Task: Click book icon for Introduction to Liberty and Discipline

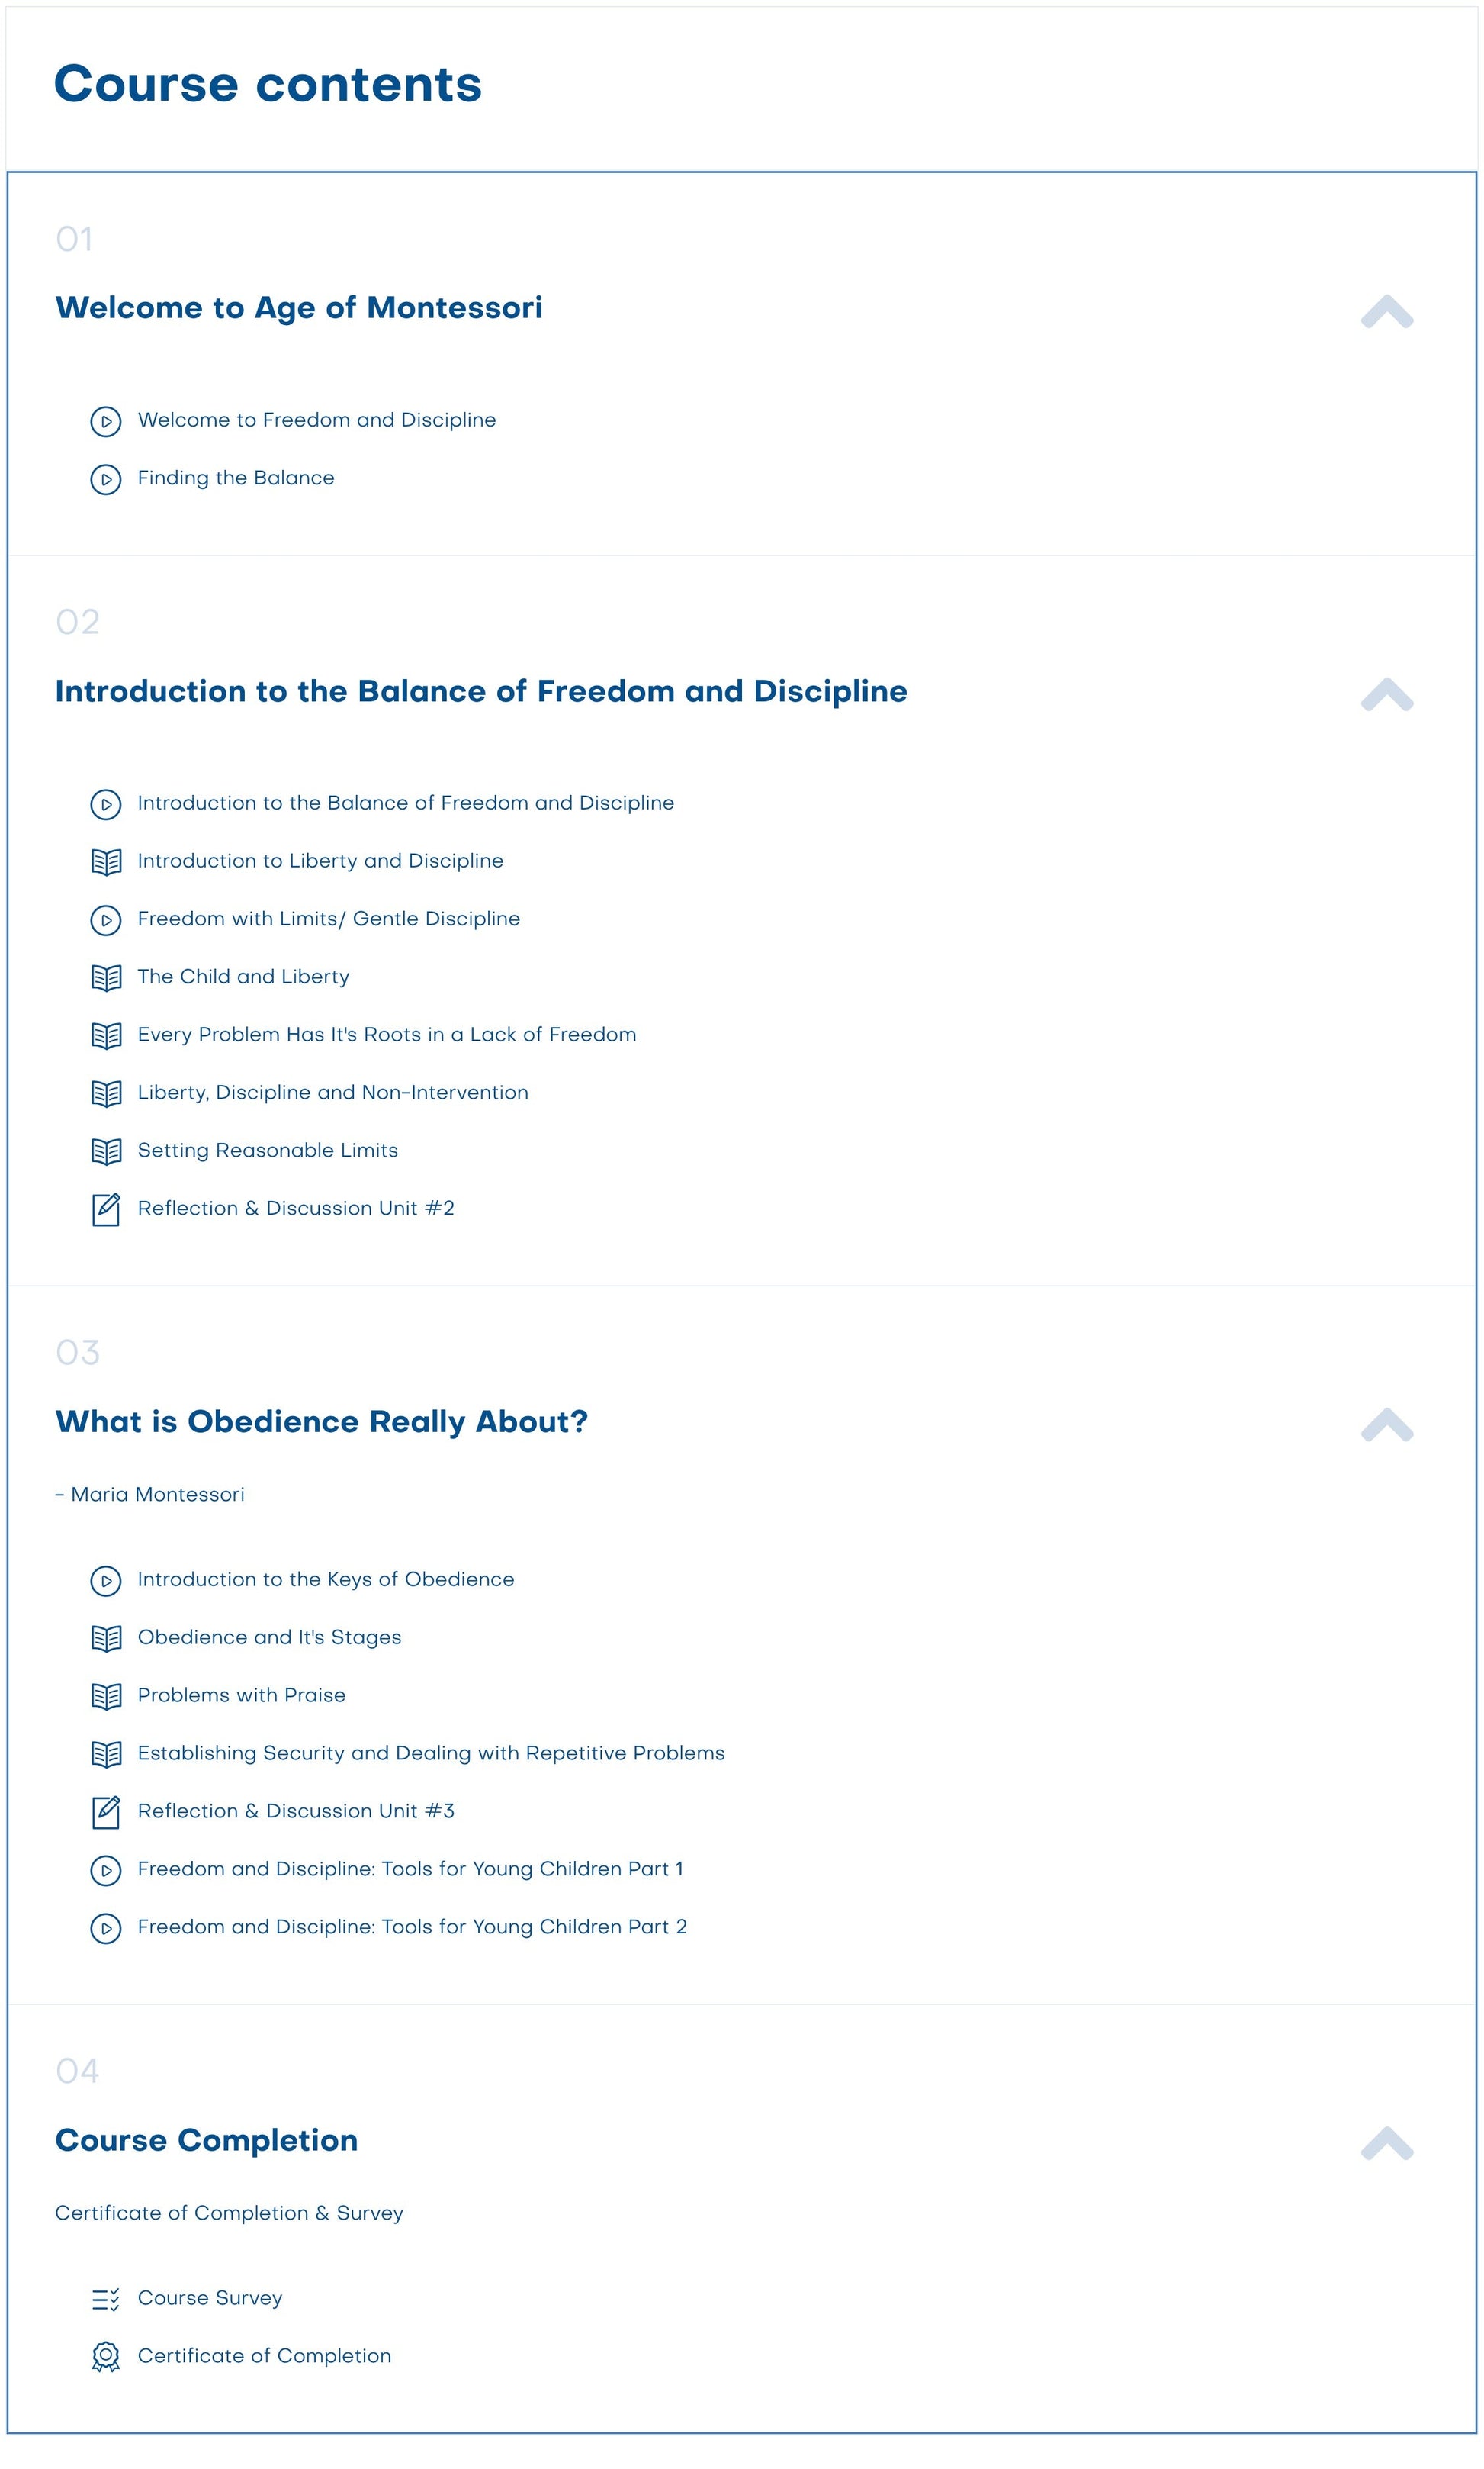Action: pyautogui.click(x=106, y=861)
